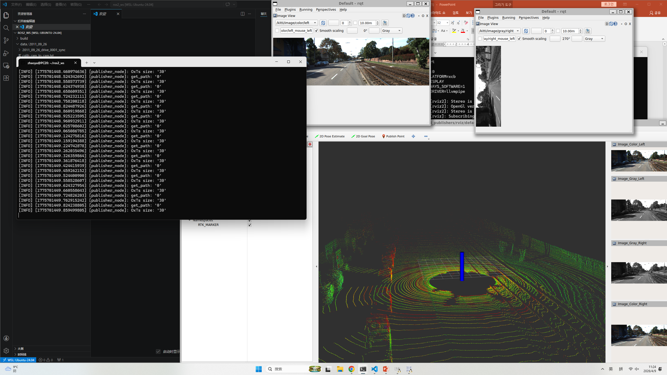Viewport: 667px width, 375px height.
Task: Open help for the right rqt Image View
Action: pyautogui.click(x=615, y=24)
